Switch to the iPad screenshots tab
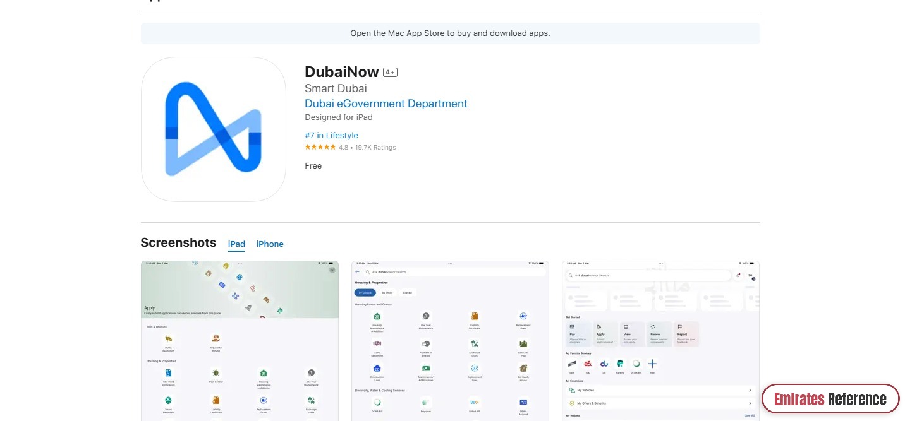 (x=236, y=244)
